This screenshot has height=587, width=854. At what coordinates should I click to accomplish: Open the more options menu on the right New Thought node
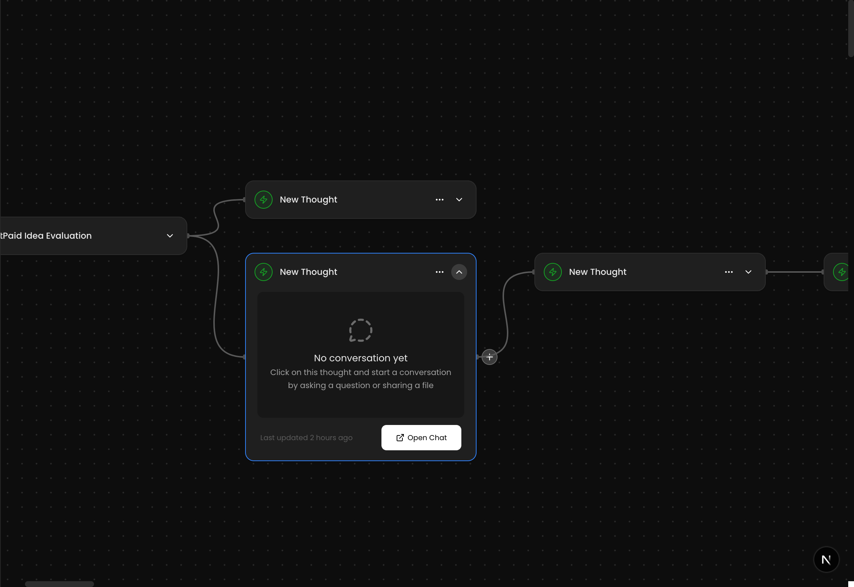point(729,272)
